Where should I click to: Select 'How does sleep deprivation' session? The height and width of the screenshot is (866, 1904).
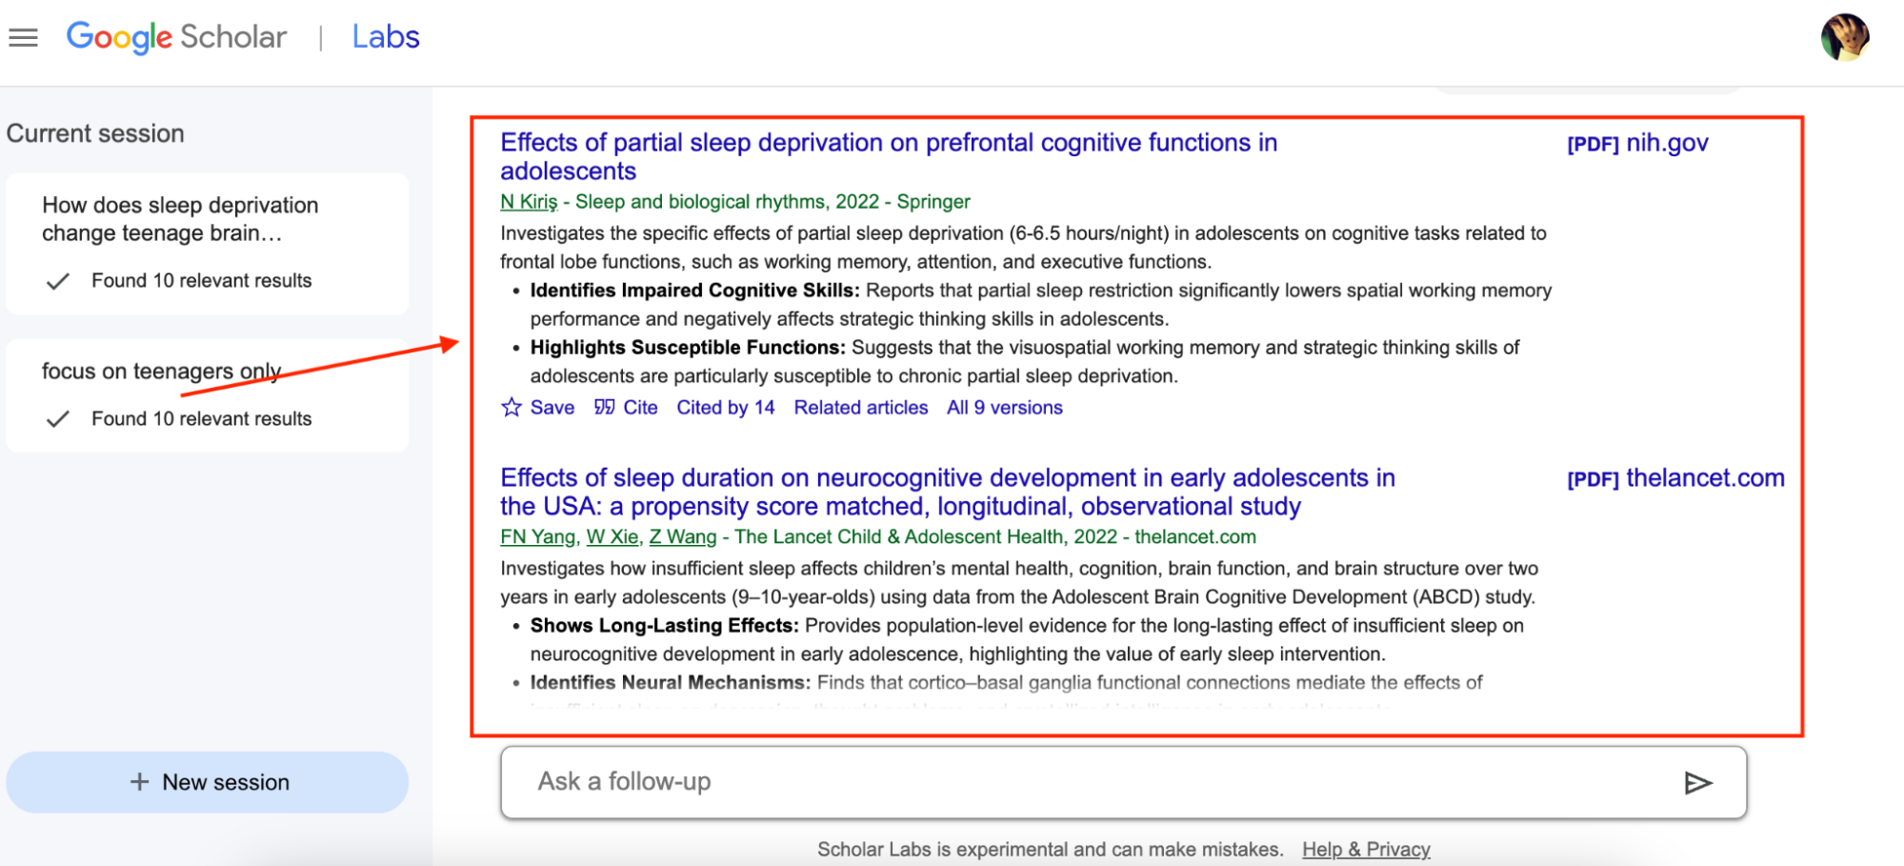(x=208, y=243)
